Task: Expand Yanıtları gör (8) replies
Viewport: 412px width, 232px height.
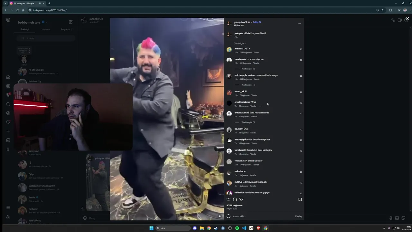Action: coord(248,69)
